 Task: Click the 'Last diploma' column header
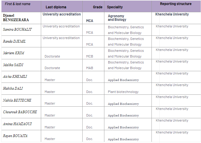[x=56, y=7]
